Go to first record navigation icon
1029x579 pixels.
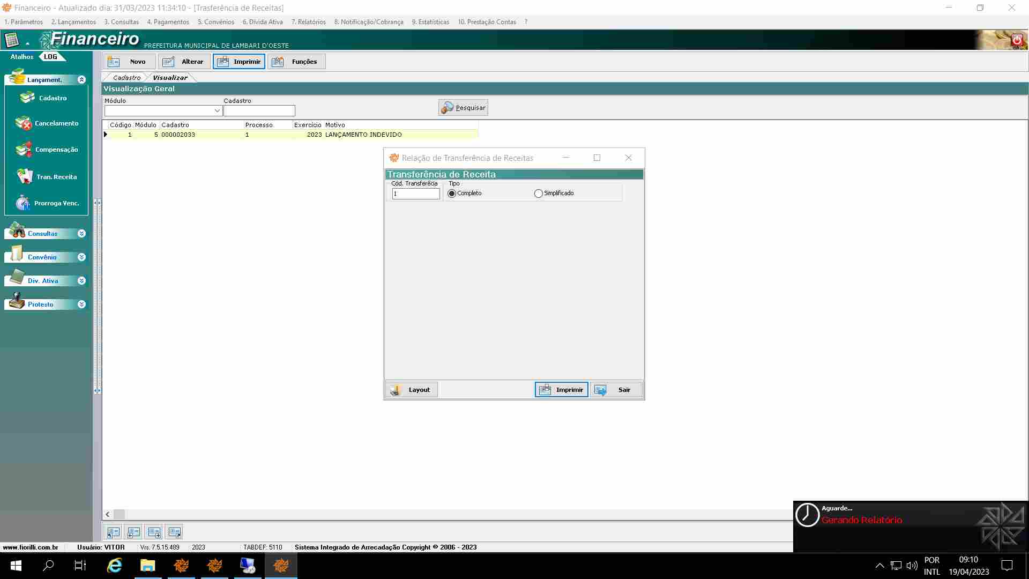113,532
